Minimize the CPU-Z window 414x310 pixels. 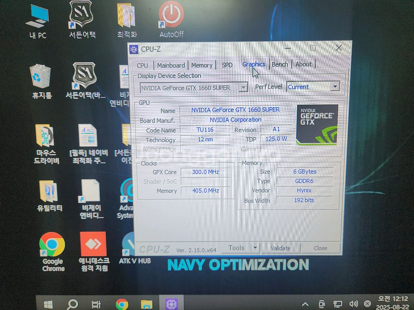pyautogui.click(x=288, y=48)
